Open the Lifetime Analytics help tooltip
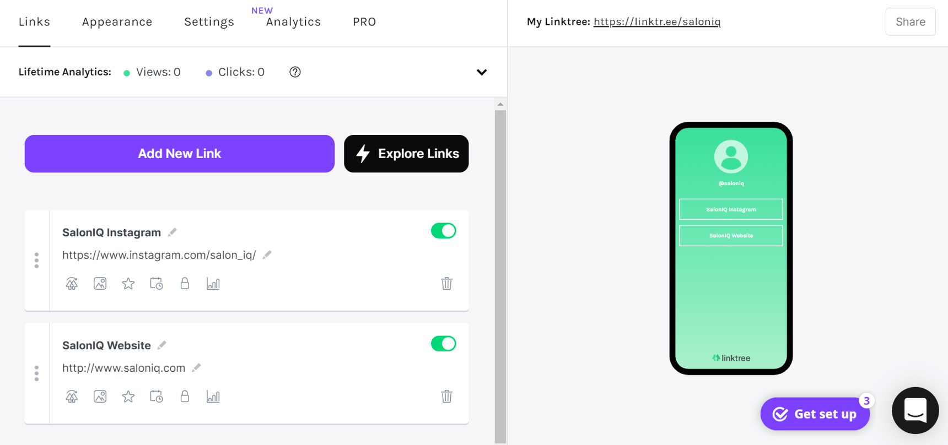This screenshot has height=445, width=948. tap(295, 72)
